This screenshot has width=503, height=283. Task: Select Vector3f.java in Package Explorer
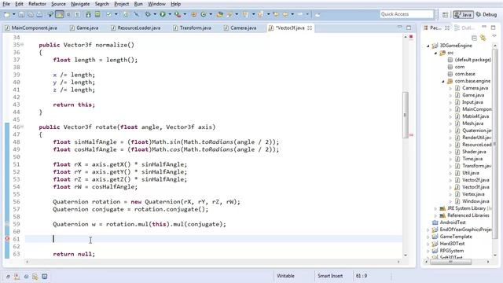(x=475, y=187)
